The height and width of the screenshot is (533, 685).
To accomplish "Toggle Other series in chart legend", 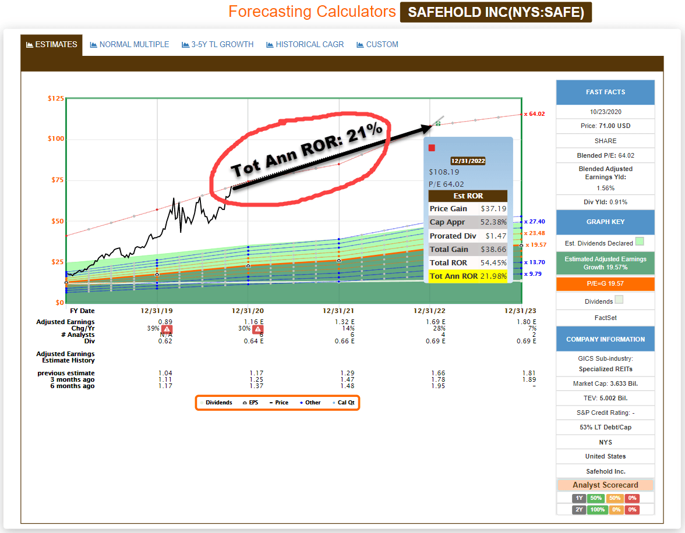I will pyautogui.click(x=310, y=403).
